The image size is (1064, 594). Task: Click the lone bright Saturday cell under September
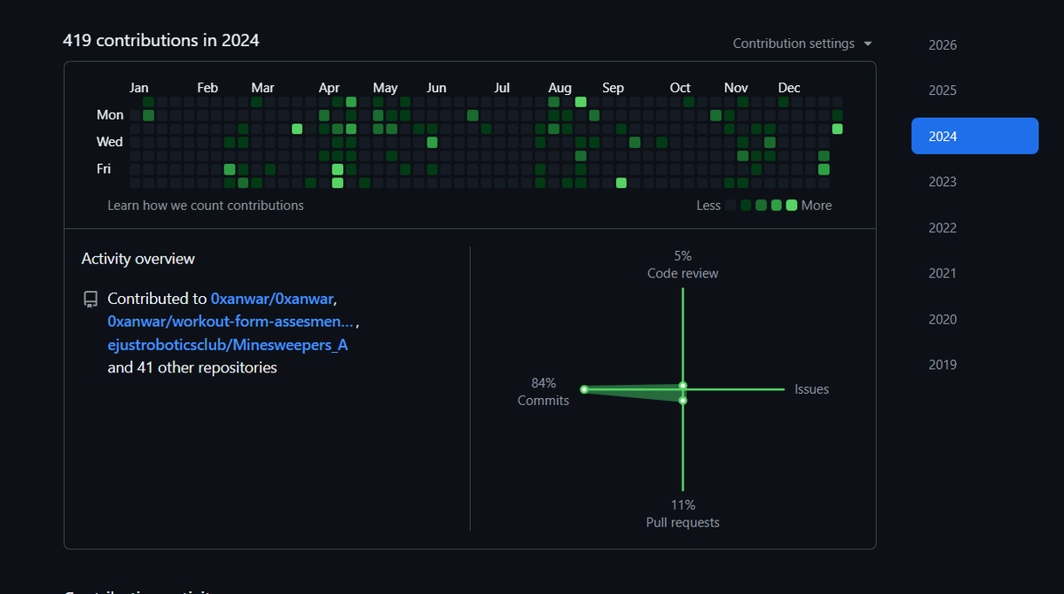coord(622,183)
